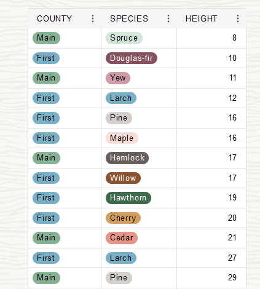Click the Douglas-fir species chip
The height and width of the screenshot is (289, 260).
132,58
